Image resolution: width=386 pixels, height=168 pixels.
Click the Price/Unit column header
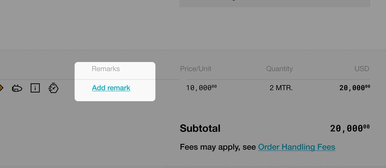[196, 69]
